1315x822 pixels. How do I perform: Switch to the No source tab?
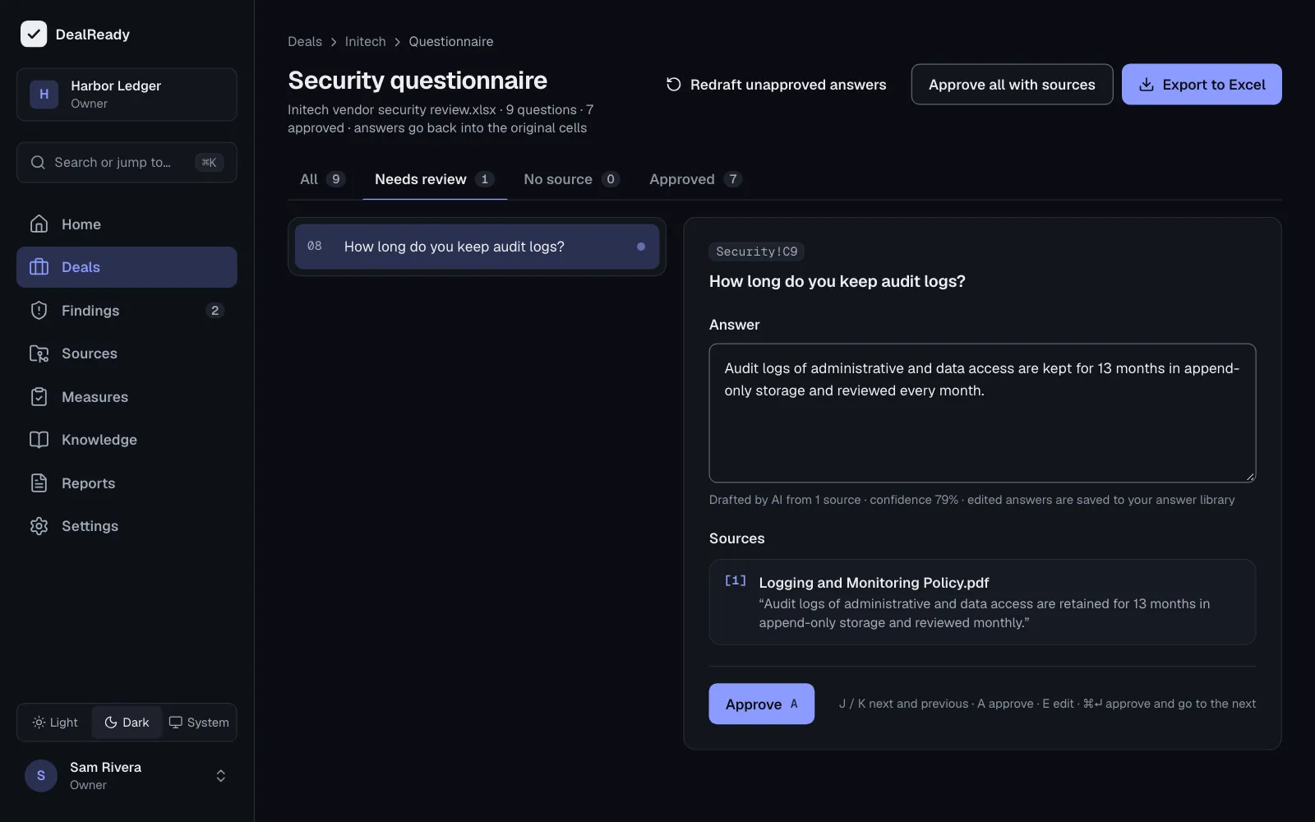click(x=571, y=179)
